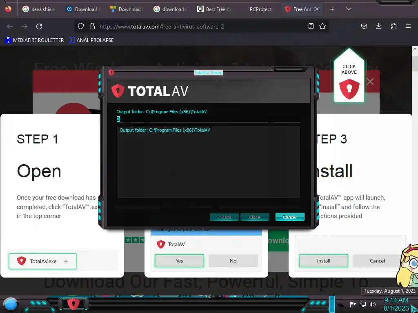Save page to Pocket
Image resolution: width=418 pixels, height=313 pixels.
[x=364, y=26]
